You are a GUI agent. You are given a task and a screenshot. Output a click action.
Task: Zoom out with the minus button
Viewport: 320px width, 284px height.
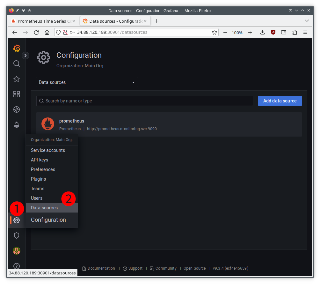click(225, 33)
